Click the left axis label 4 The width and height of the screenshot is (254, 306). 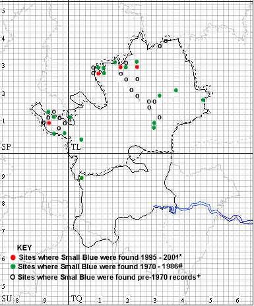point(3,38)
